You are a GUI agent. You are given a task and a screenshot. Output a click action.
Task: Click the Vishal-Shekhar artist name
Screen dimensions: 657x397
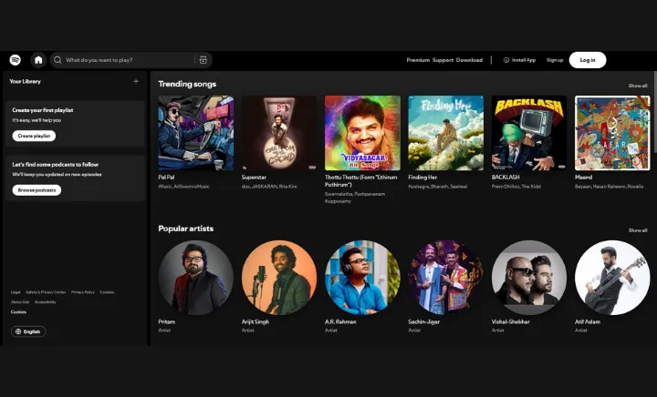511,321
